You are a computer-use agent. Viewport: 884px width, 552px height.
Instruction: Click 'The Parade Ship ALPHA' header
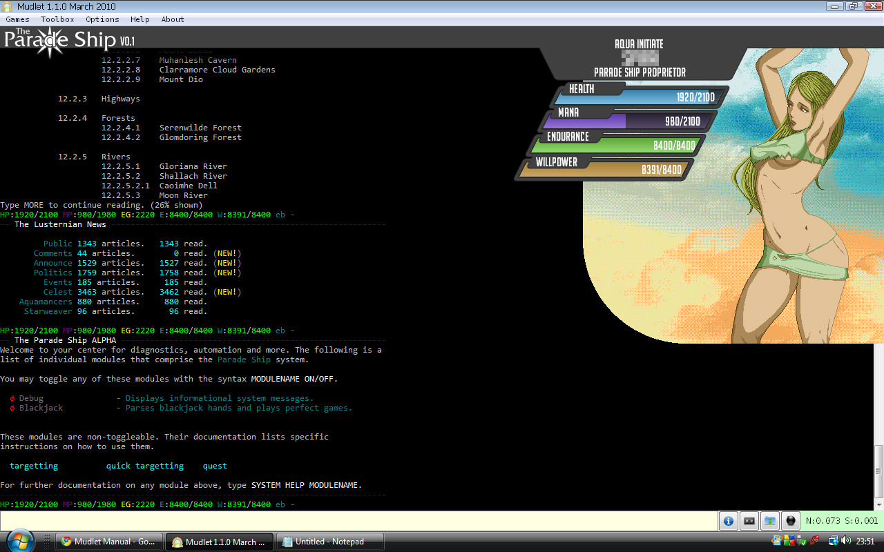65,340
